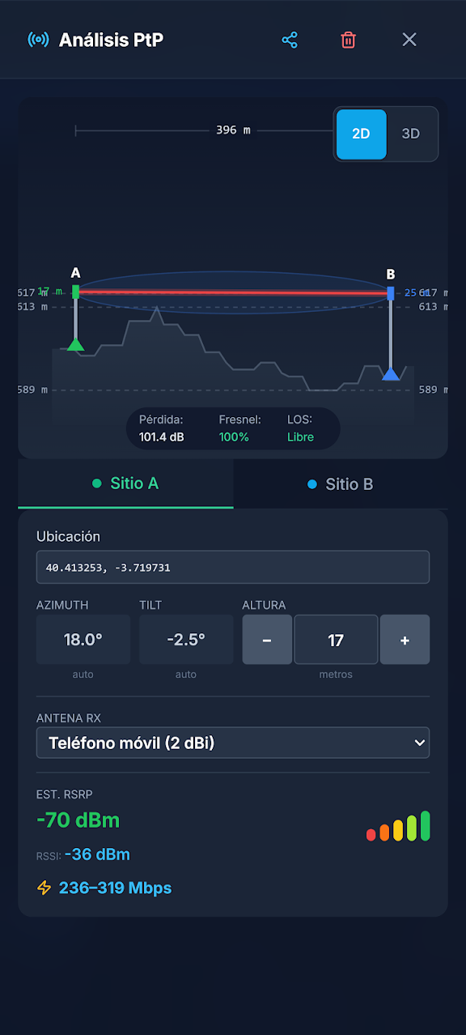
Task: Click the location coordinates input field
Action: point(233,568)
